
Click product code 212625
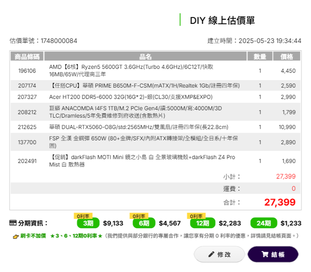[27, 127]
